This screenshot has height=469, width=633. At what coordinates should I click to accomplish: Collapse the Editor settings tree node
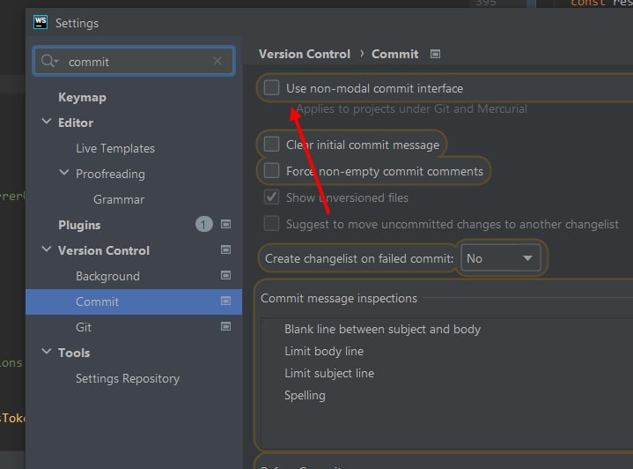pyautogui.click(x=47, y=123)
